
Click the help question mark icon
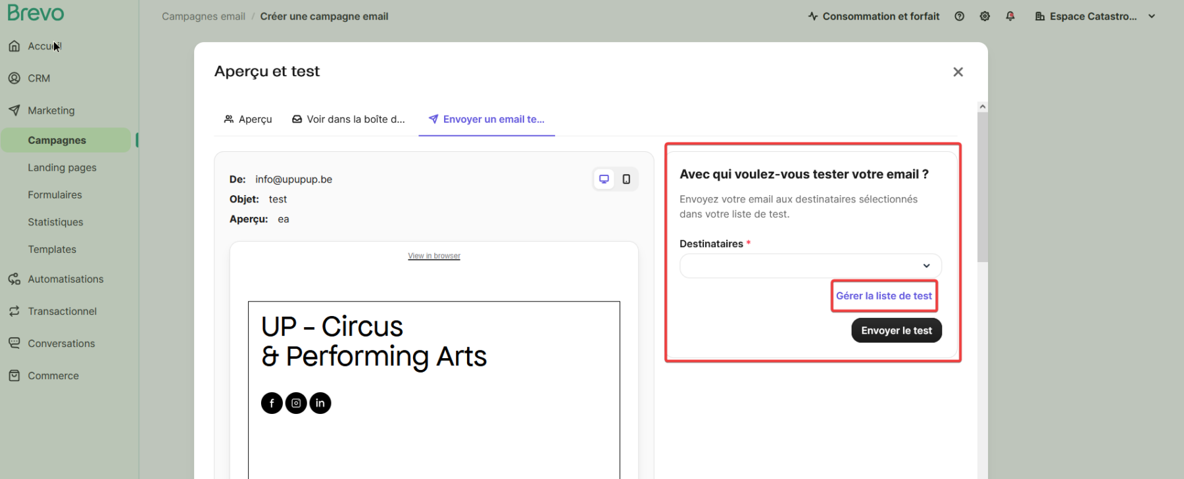pyautogui.click(x=959, y=16)
